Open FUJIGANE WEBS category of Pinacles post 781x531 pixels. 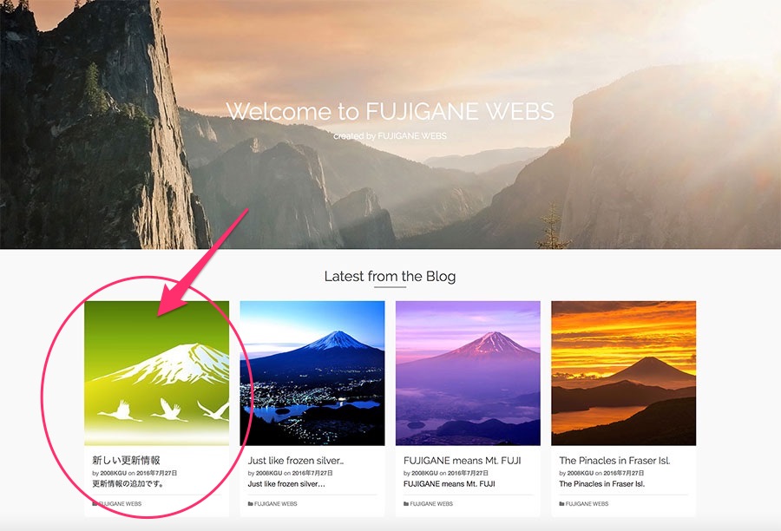coord(587,503)
